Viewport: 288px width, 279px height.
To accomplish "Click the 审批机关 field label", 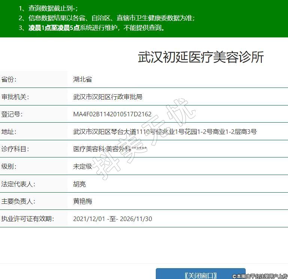I will pos(15,97).
